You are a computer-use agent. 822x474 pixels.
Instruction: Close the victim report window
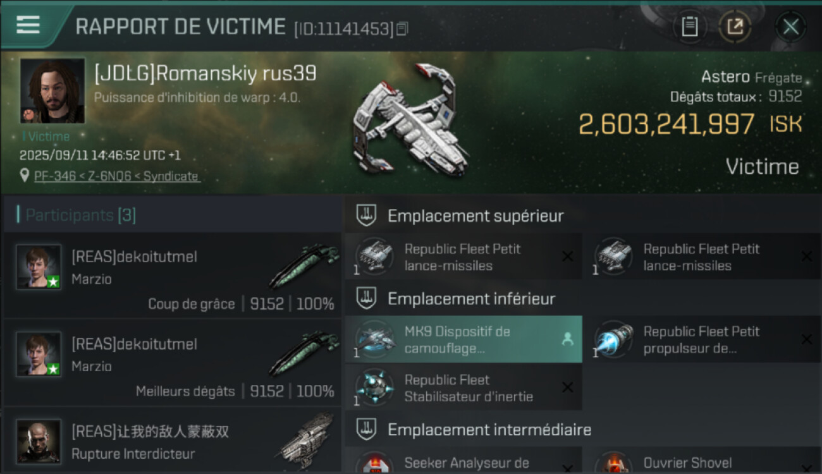pos(790,27)
